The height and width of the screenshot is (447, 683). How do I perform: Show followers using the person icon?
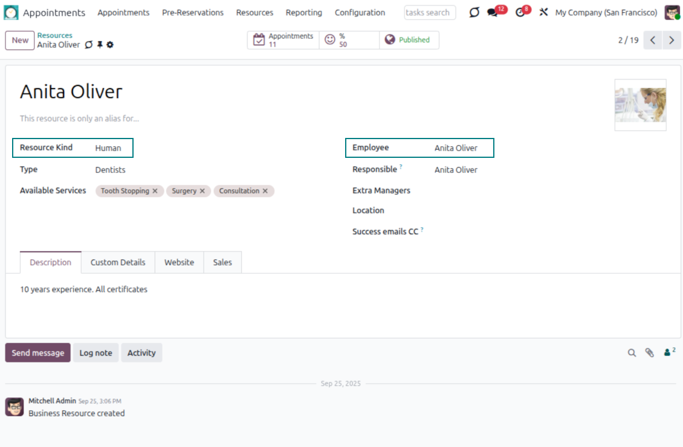pyautogui.click(x=668, y=352)
